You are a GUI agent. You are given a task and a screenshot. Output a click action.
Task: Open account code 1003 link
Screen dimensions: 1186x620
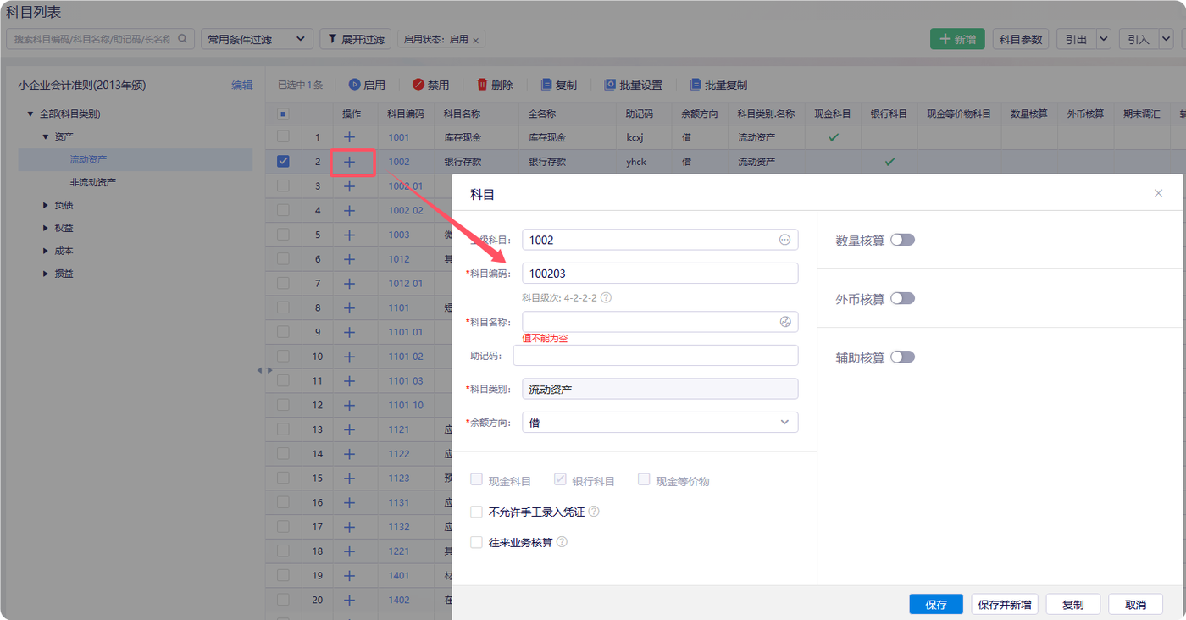399,235
